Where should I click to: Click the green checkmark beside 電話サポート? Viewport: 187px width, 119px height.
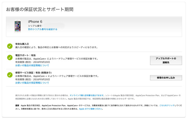coord(10,57)
